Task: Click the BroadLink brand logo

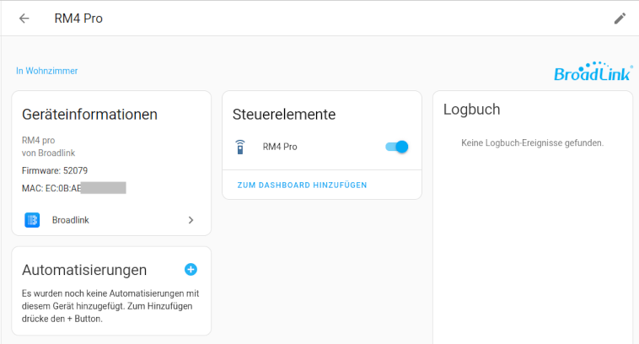Action: [x=593, y=72]
